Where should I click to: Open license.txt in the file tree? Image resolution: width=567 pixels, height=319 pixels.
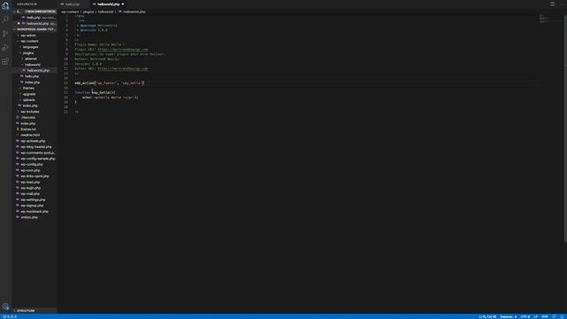click(x=28, y=129)
